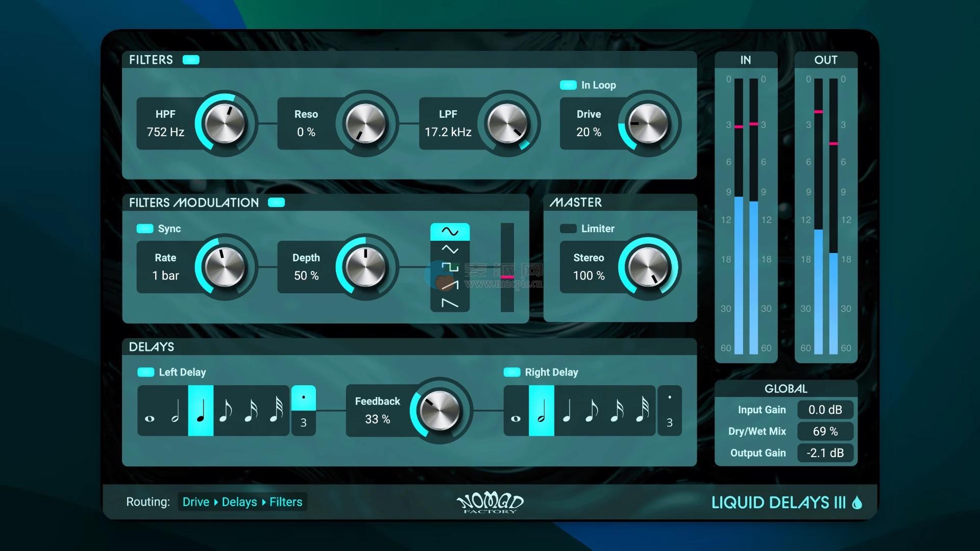Open the Routing order selector
The width and height of the screenshot is (980, 551).
242,502
